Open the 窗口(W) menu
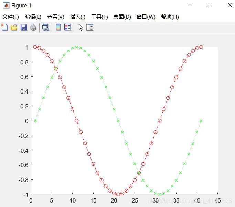This screenshot has height=207, width=235. [x=146, y=17]
